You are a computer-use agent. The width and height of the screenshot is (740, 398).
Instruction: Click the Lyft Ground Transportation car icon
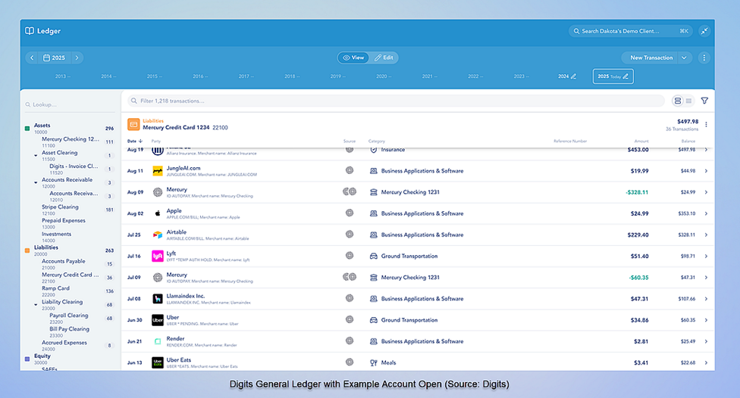pos(373,257)
